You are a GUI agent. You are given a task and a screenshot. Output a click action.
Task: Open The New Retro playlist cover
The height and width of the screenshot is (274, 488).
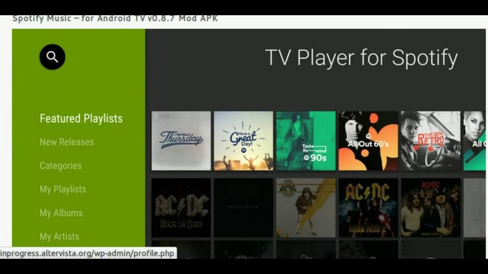[x=431, y=141]
